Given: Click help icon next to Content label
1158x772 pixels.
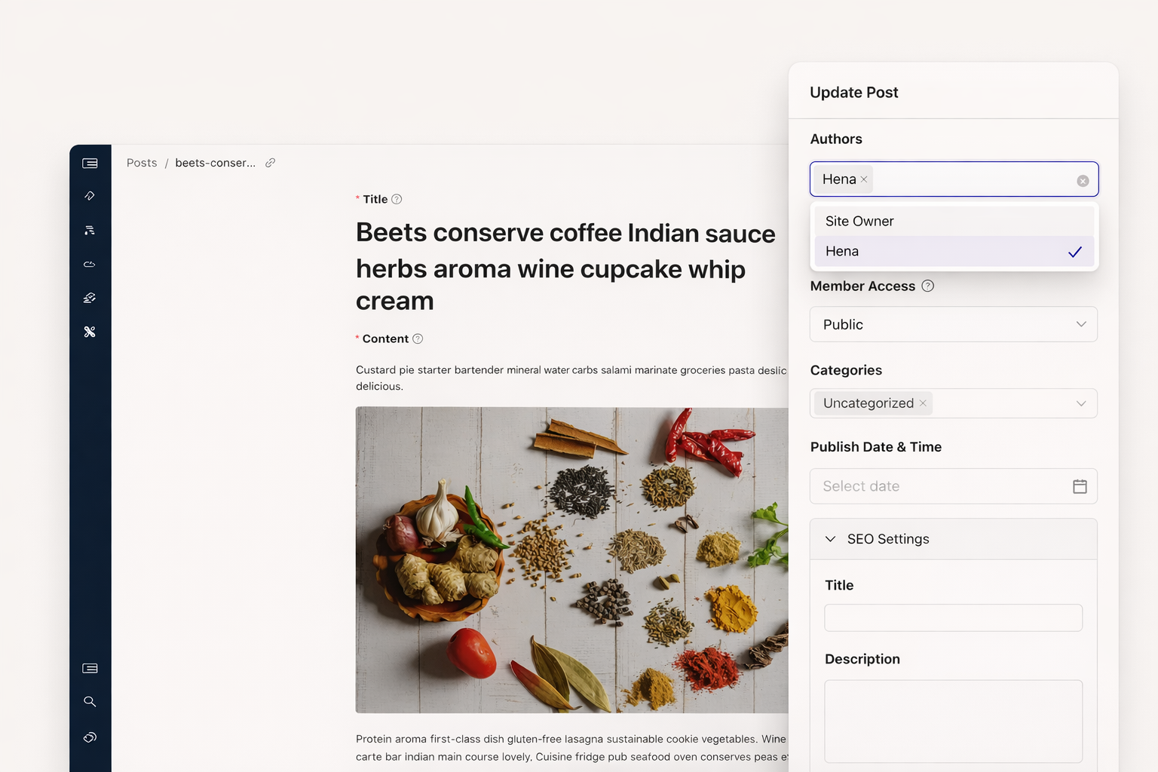Looking at the screenshot, I should [418, 339].
